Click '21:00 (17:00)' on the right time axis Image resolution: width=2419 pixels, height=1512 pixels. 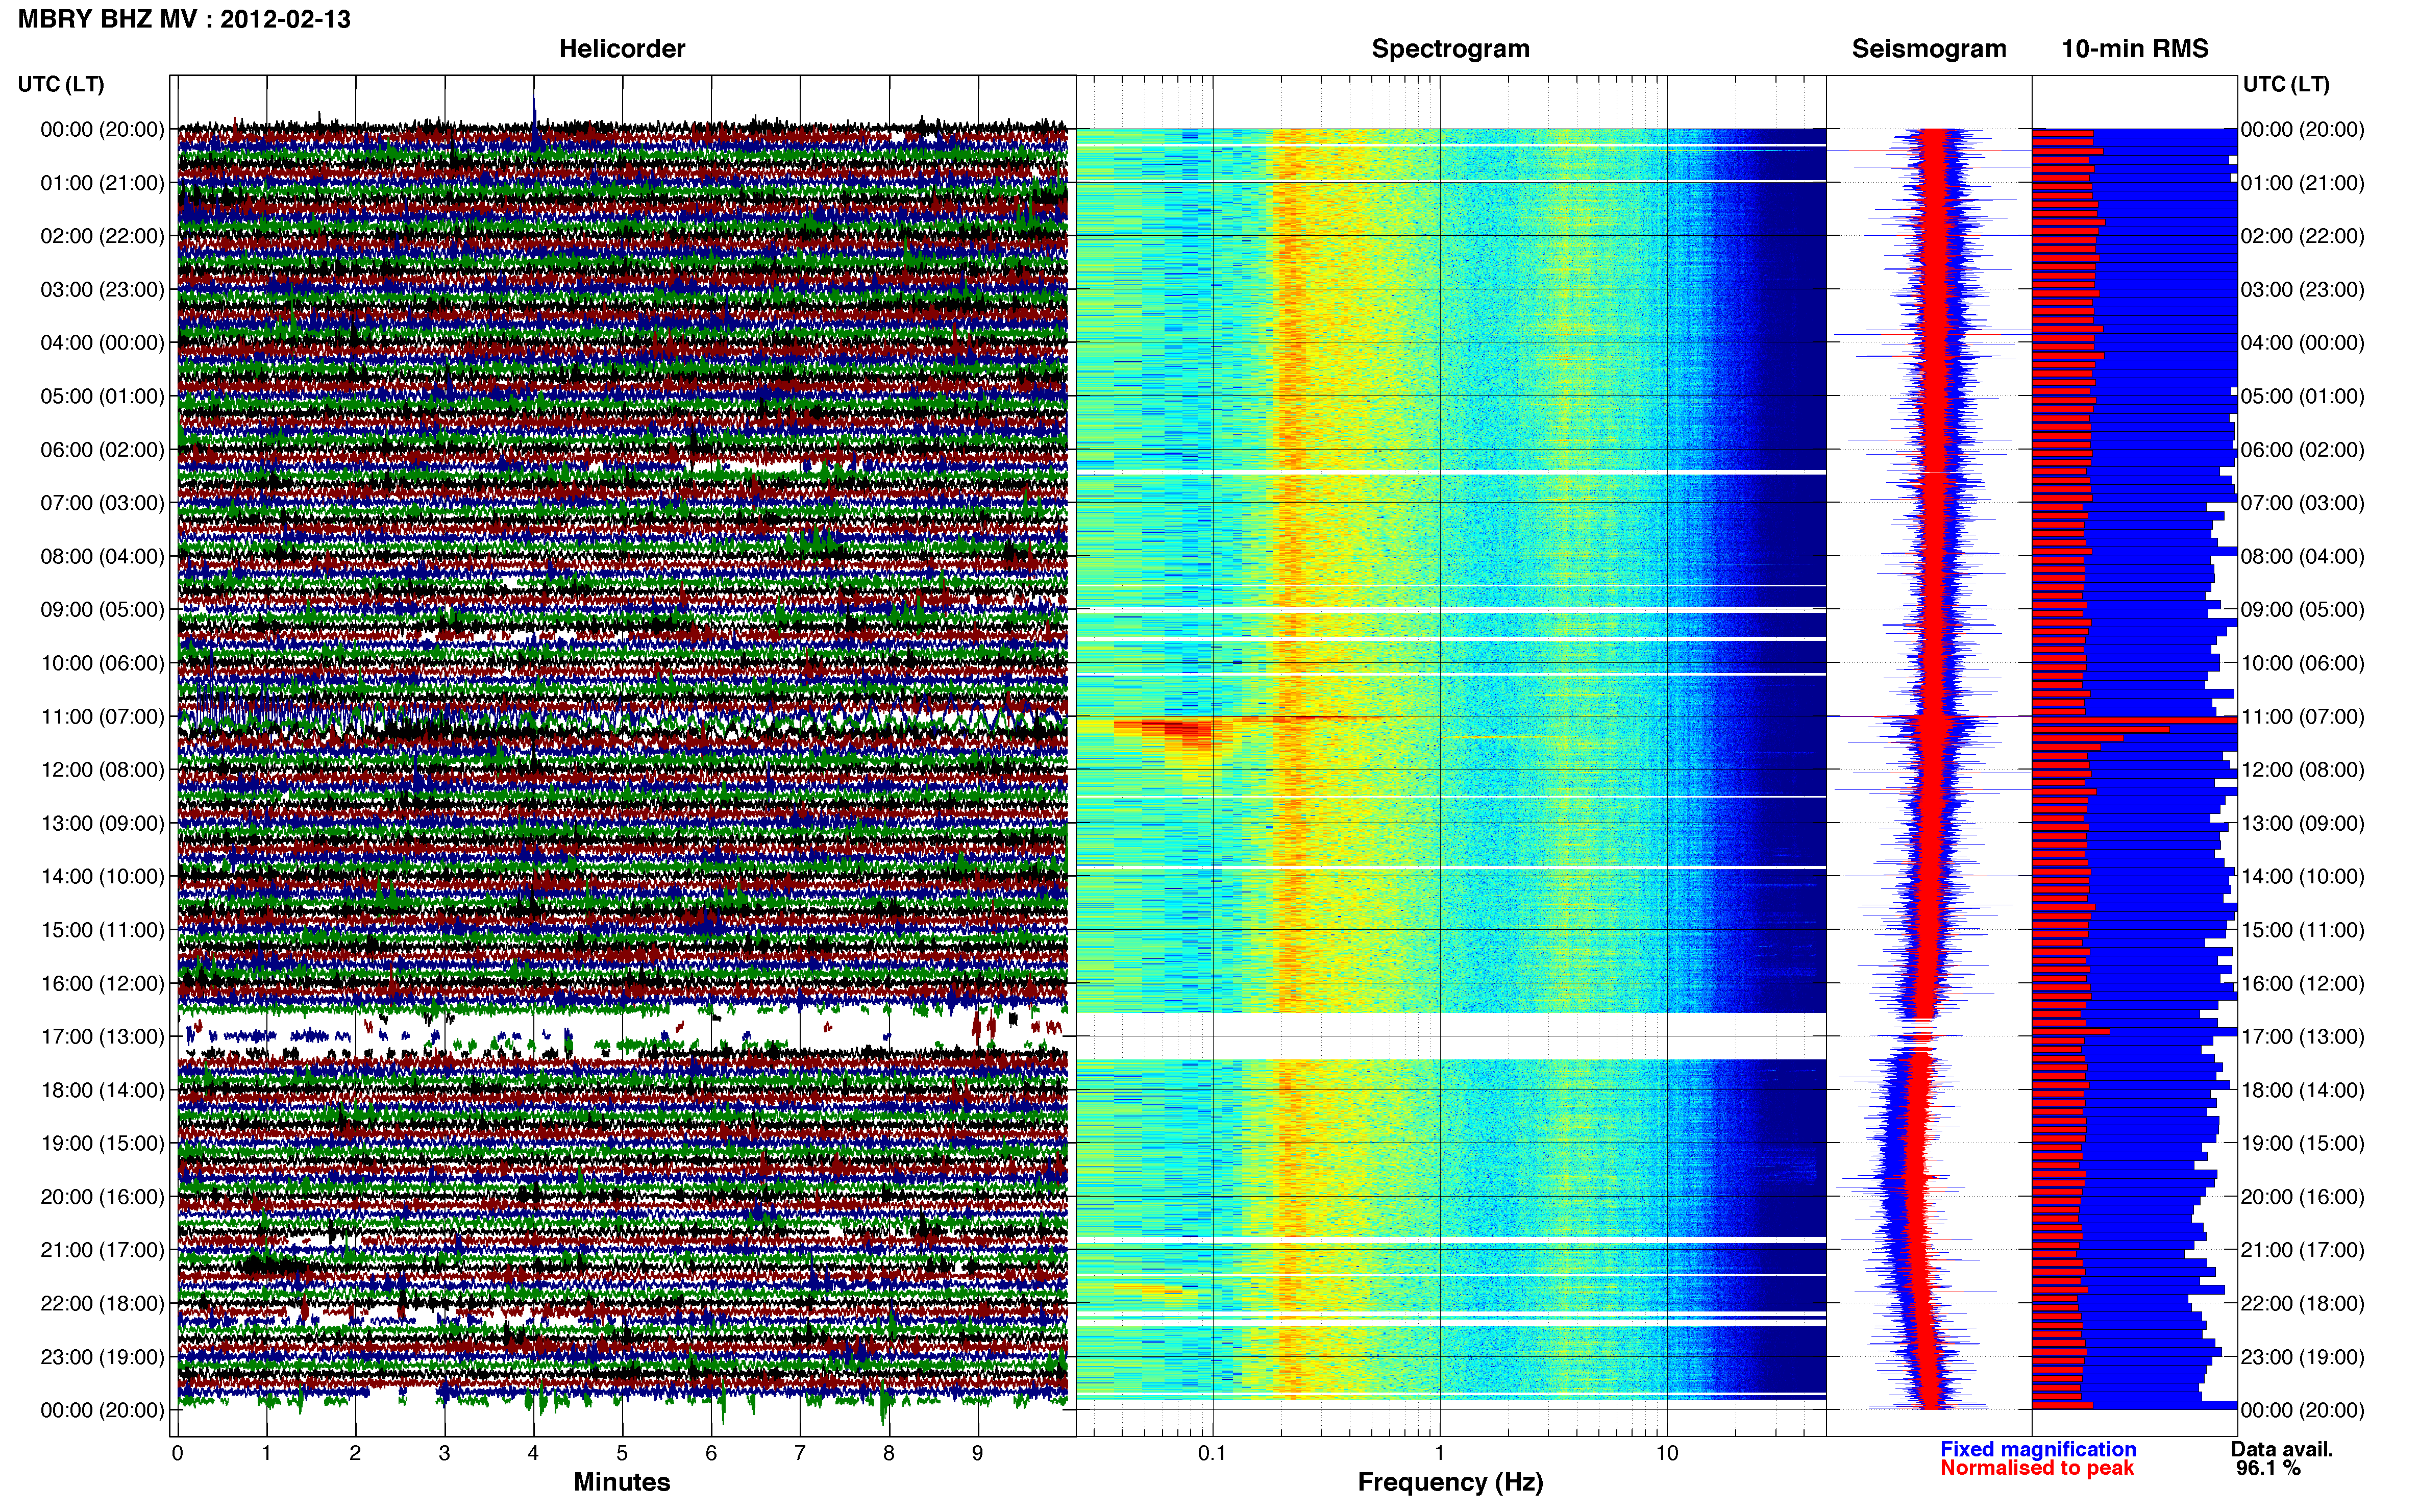(2302, 1250)
